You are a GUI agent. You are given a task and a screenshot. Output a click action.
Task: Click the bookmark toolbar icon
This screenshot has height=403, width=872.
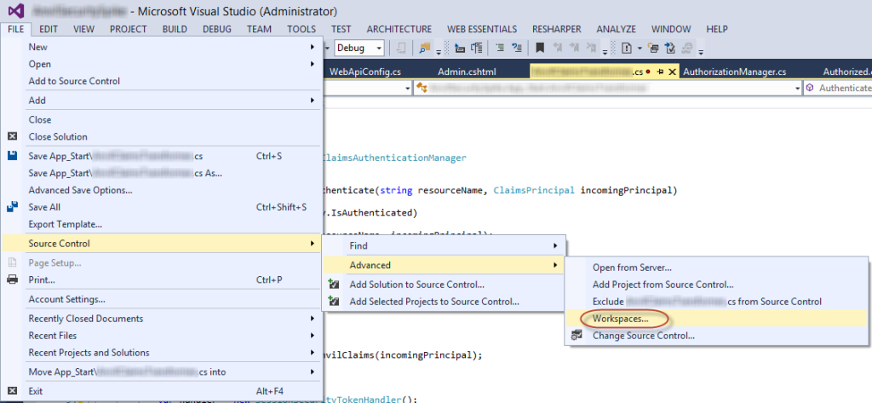539,48
